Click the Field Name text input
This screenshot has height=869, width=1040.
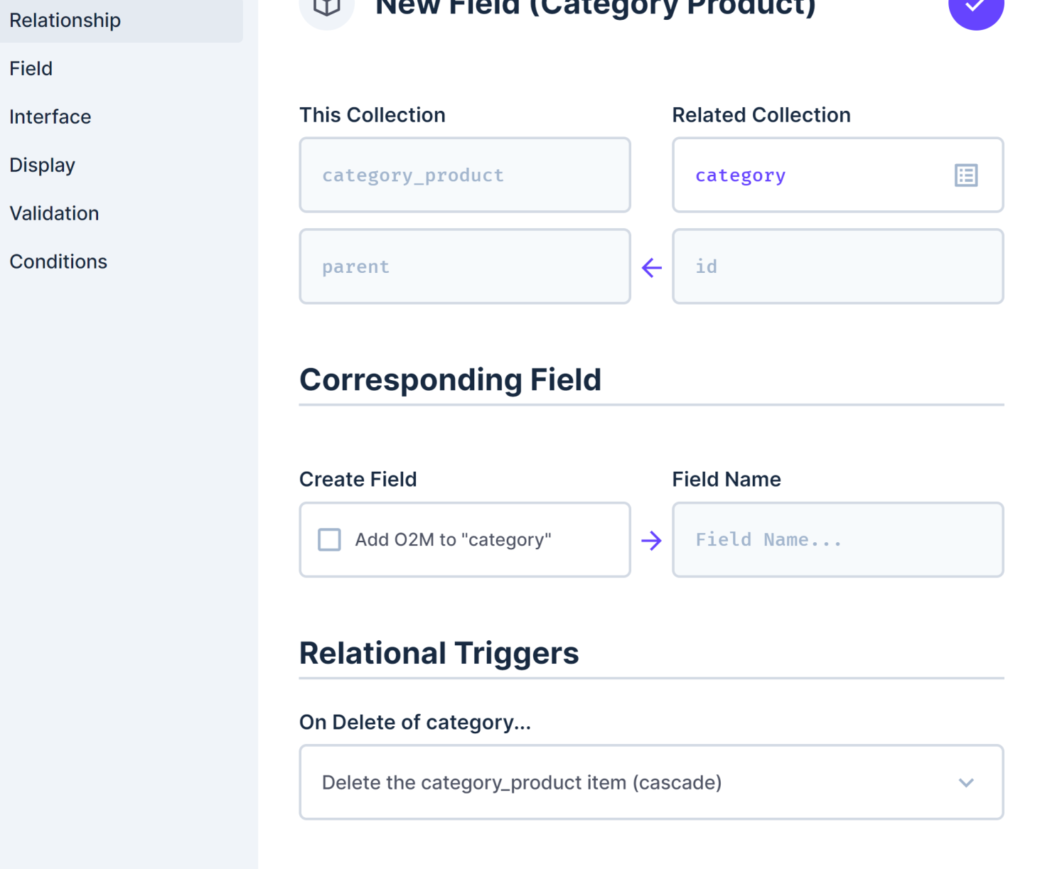[x=837, y=540]
